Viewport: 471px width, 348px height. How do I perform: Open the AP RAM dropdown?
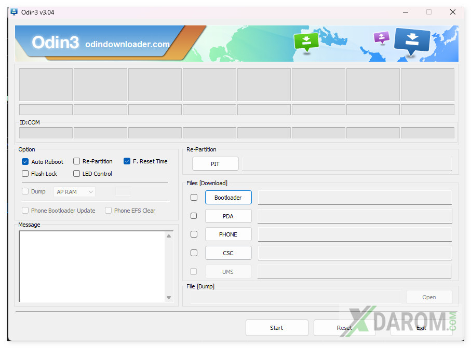[74, 192]
